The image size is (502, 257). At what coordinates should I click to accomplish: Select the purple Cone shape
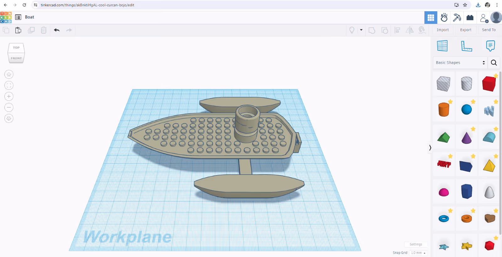tap(467, 138)
